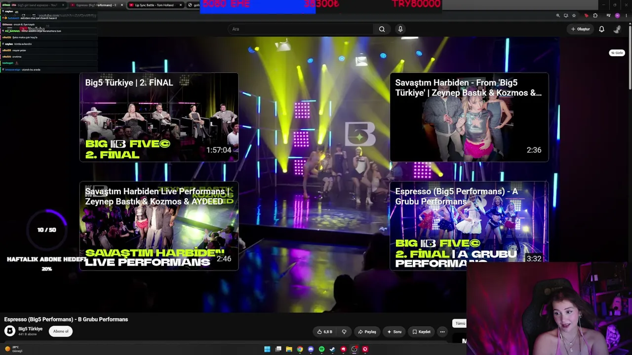Open the Big5 Türkiye channel avatar

pos(10,331)
